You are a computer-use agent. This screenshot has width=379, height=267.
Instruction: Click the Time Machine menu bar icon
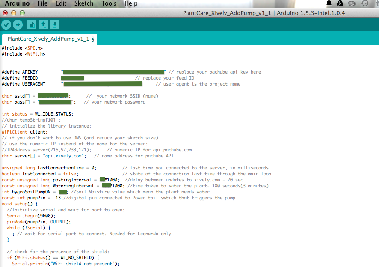[x=365, y=3]
